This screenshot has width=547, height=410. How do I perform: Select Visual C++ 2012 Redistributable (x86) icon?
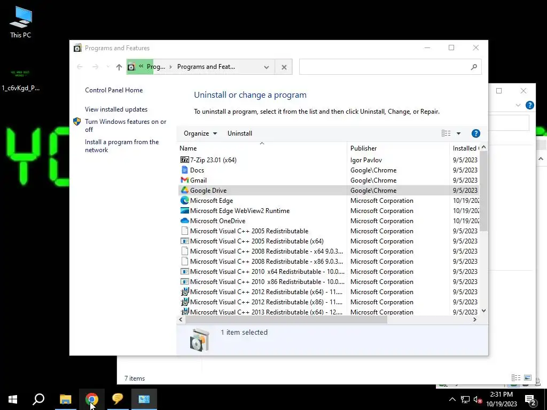pyautogui.click(x=184, y=302)
